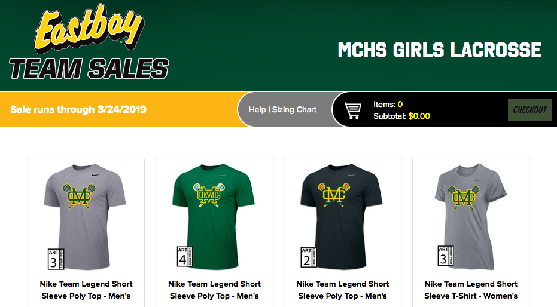Viewport: 557px width, 307px height.
Task: Open the Checkout button
Action: tap(529, 109)
